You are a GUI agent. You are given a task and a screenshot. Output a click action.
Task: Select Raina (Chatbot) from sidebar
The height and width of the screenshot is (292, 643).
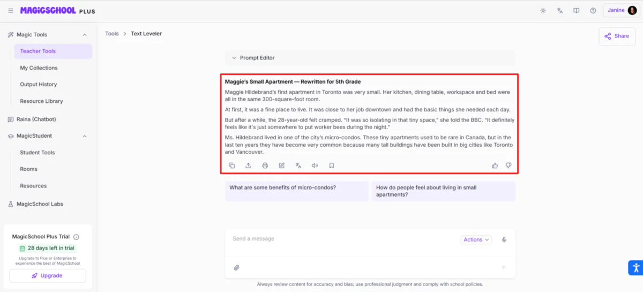(36, 119)
